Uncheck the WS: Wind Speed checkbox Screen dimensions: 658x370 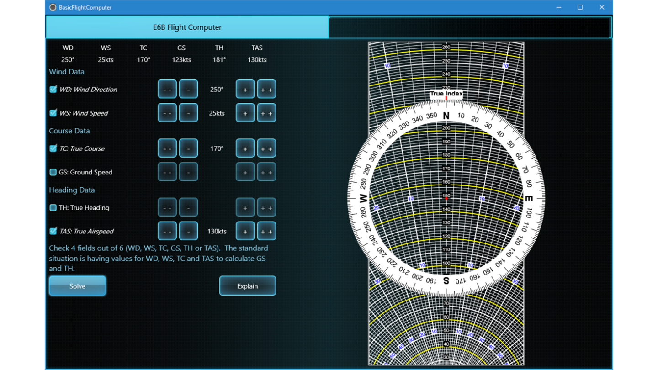coord(53,113)
